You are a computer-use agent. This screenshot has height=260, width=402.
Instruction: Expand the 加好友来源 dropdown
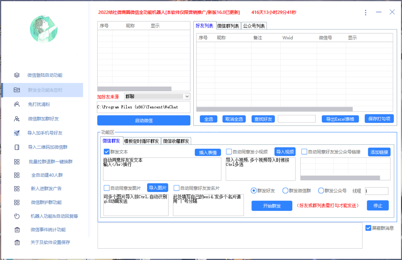187,97
